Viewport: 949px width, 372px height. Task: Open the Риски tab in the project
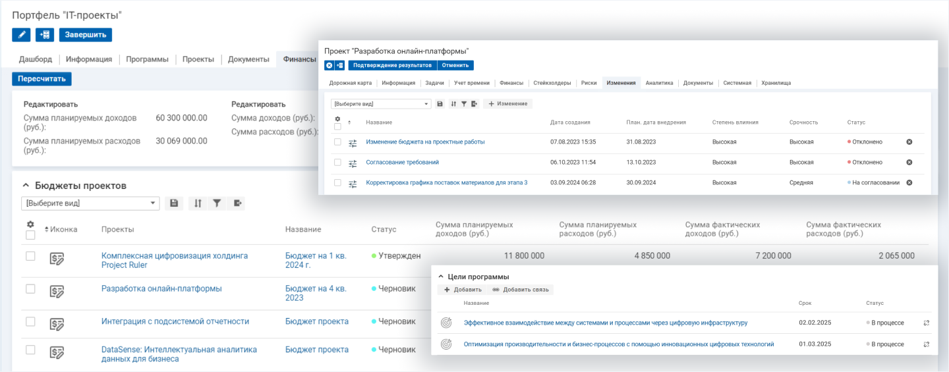[x=589, y=83]
